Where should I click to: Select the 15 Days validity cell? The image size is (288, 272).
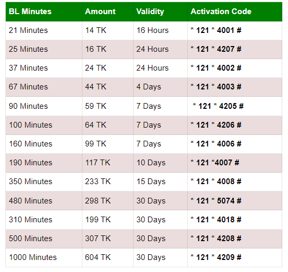click(x=160, y=182)
